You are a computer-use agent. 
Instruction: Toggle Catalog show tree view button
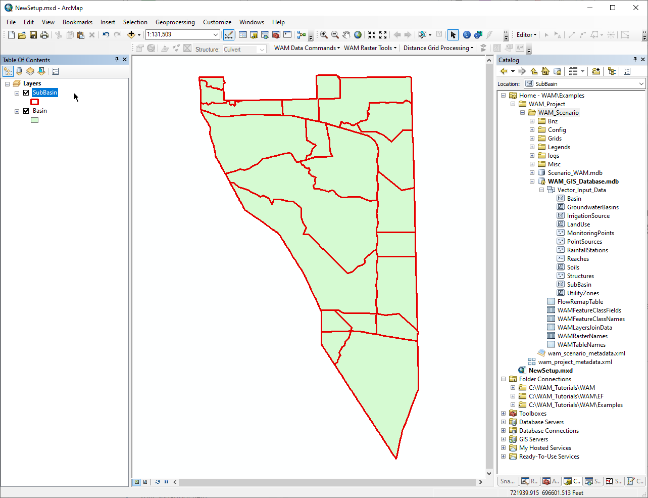coord(612,71)
